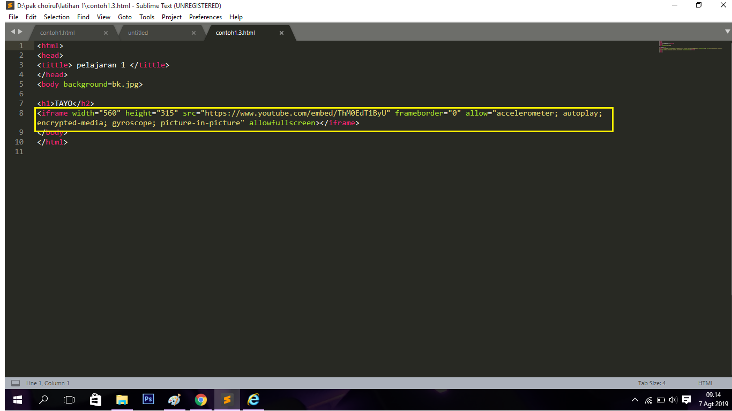Close the untitled tab

193,33
